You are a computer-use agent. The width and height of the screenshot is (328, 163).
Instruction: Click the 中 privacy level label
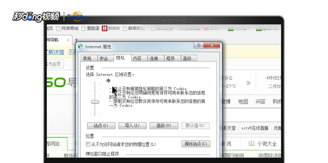click(x=108, y=81)
